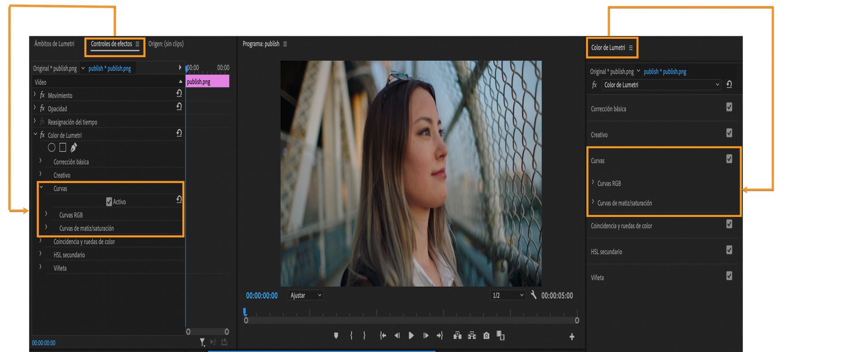Select the Controles de efectos tab
The image size is (847, 352).
[x=111, y=44]
